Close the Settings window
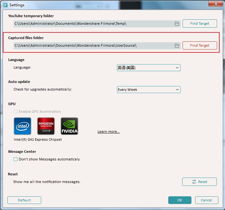 click(x=216, y=3)
